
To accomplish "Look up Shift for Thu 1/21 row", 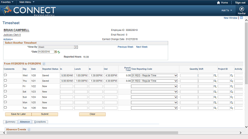I will point(215,81).
